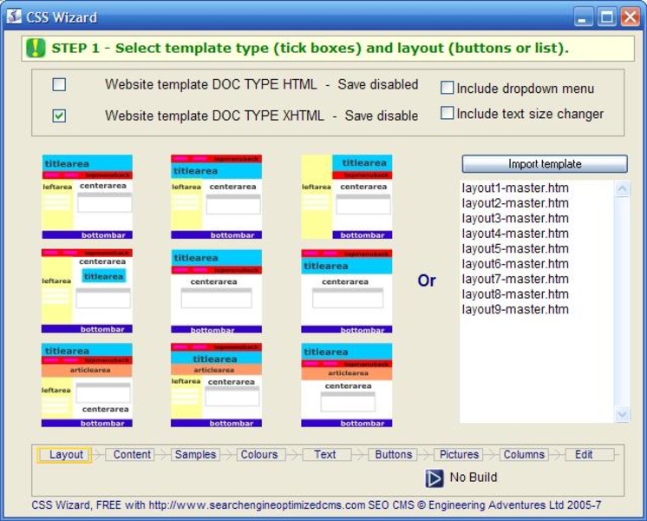Uncheck the DOC TYPE XHTML checkbox
Screen dimensions: 647x521
[59, 115]
